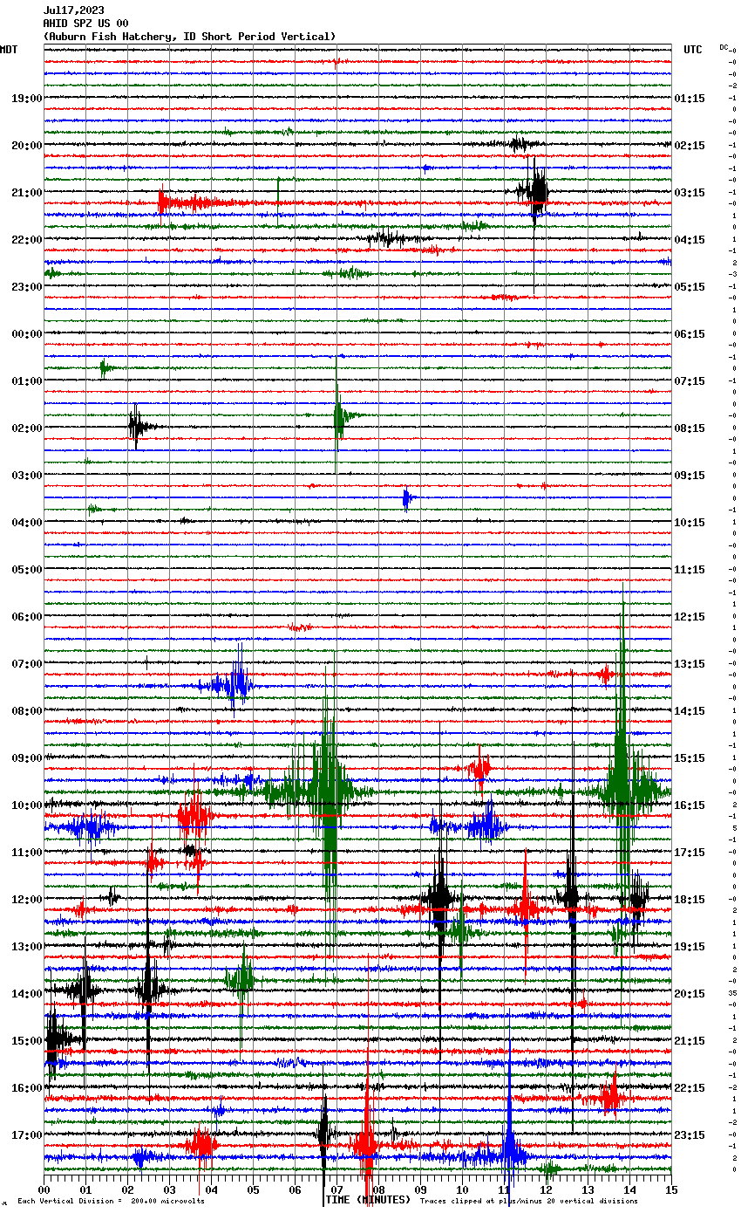This screenshot has height=1213, width=741.
Task: Click the 11:00 MDT time label
Action: point(27,853)
